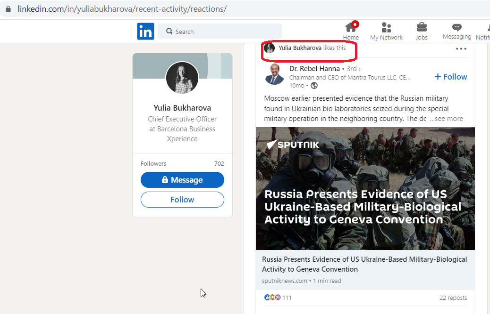Click the globe visibility icon under Dr. Rebel Hanna
Screen dimensions: 490x314
pyautogui.click(x=314, y=85)
